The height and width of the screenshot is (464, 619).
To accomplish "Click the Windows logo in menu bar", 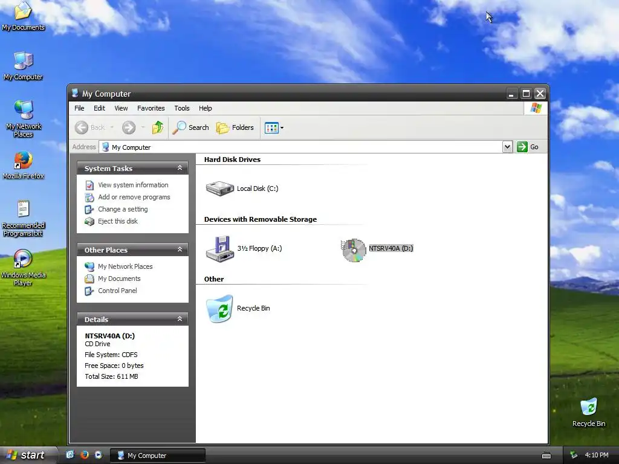I will pyautogui.click(x=536, y=108).
